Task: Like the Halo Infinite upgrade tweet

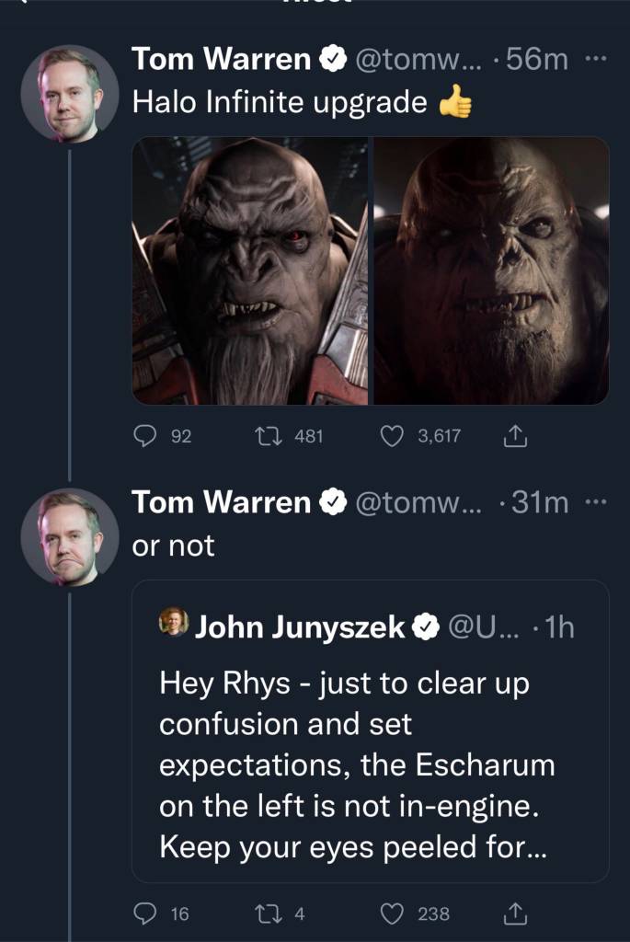Action: point(393,437)
